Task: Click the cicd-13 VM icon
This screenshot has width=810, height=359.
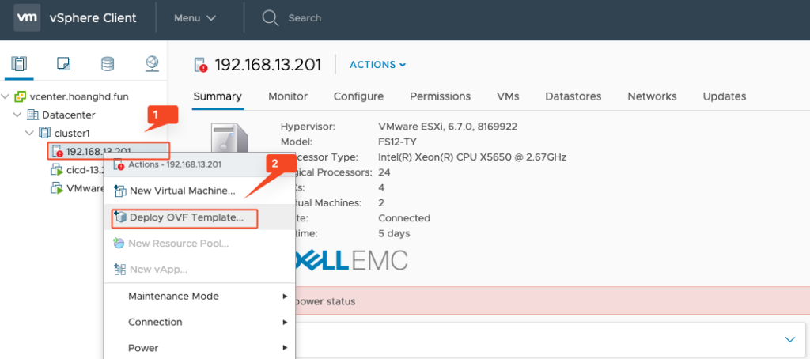Action: coord(57,170)
